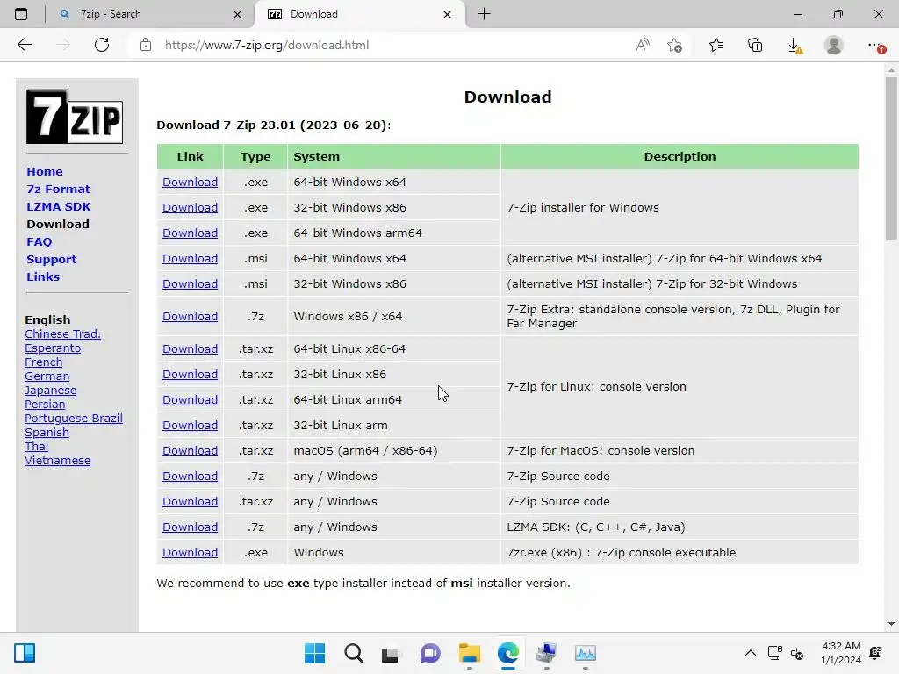Open the network tray icon
This screenshot has width=899, height=674.
pos(774,653)
